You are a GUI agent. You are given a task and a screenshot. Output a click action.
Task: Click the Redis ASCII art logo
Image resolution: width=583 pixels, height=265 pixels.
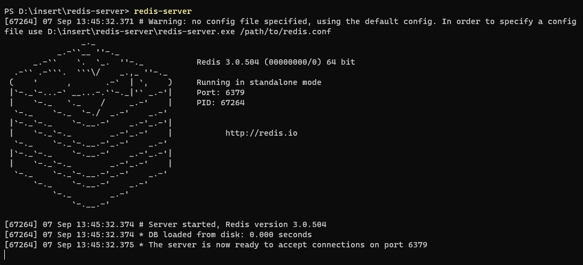click(91, 123)
